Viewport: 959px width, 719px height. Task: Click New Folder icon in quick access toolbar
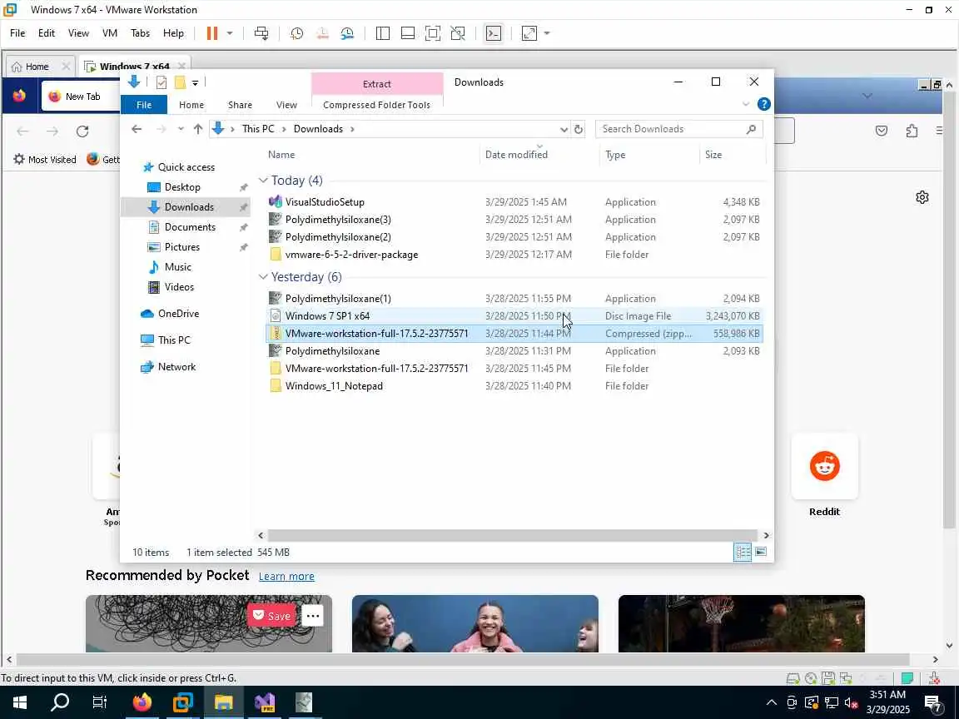pyautogui.click(x=180, y=82)
